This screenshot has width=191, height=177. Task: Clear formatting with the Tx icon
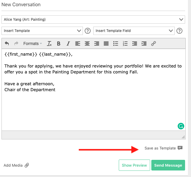coord(49,44)
